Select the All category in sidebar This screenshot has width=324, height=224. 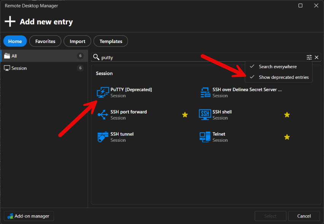pos(44,56)
